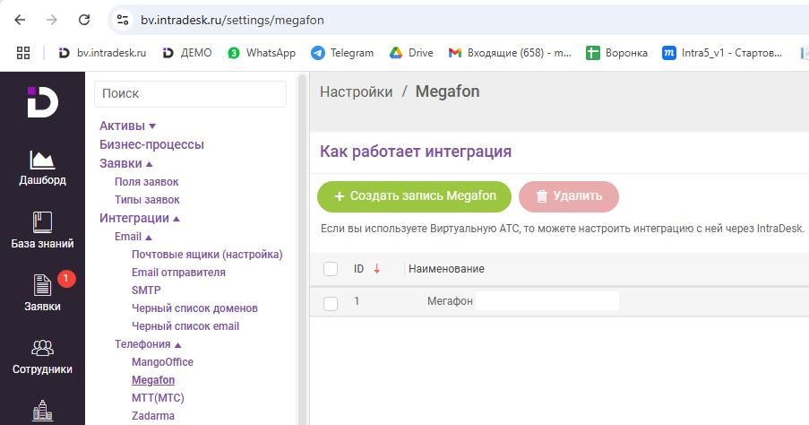Click the address bar URL
This screenshot has width=809, height=425.
click(232, 20)
